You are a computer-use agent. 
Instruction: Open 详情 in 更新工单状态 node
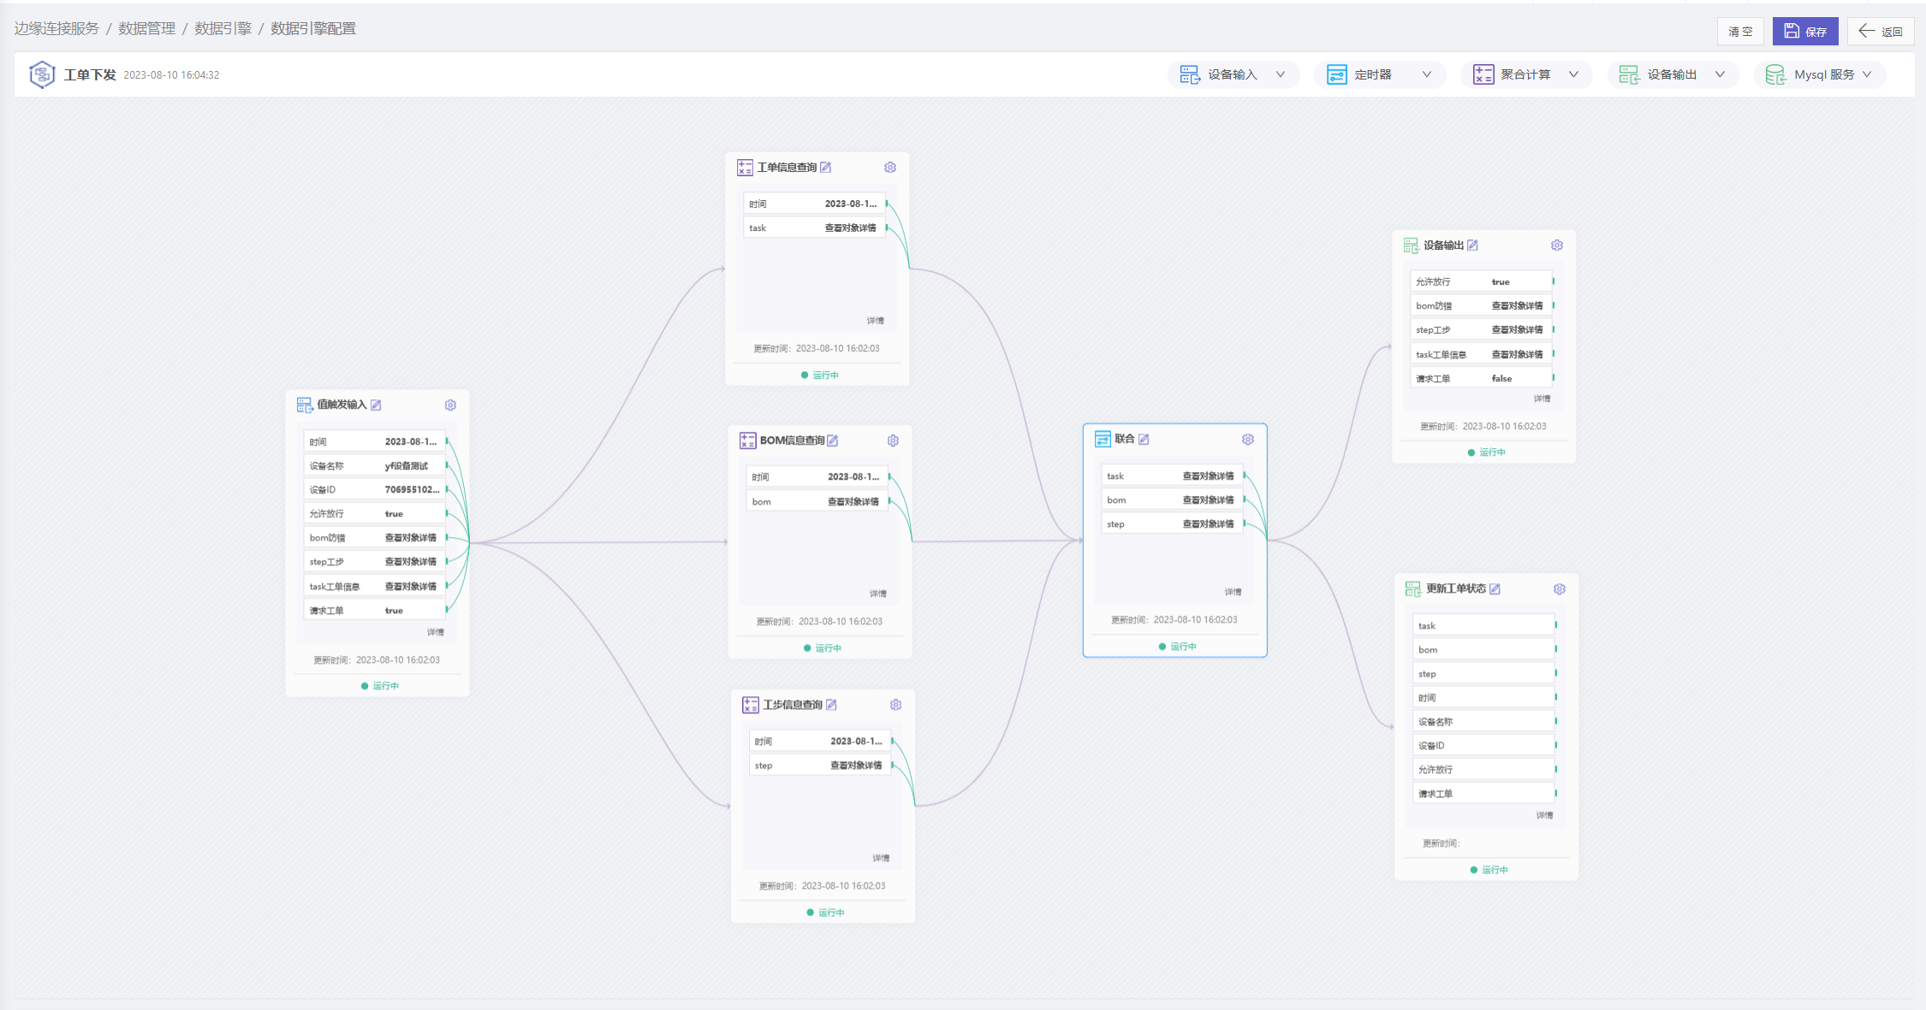tap(1545, 816)
